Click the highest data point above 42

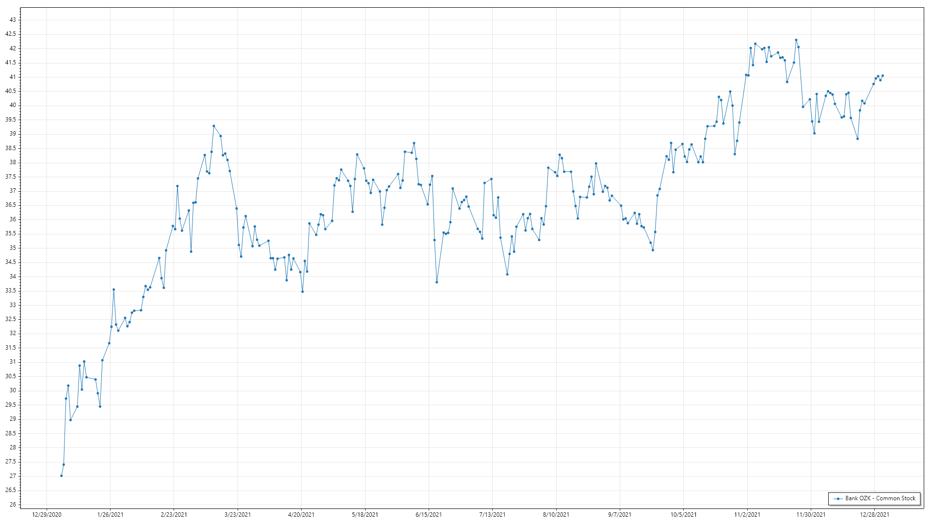coord(796,40)
